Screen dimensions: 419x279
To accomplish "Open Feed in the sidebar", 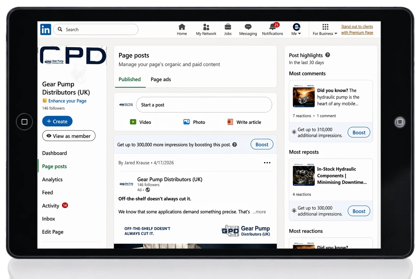I will tap(47, 193).
